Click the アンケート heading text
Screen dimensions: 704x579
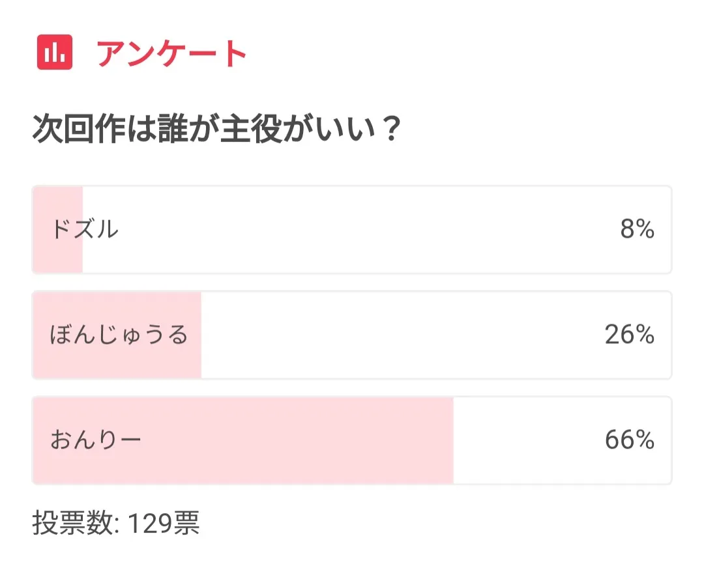coord(172,53)
